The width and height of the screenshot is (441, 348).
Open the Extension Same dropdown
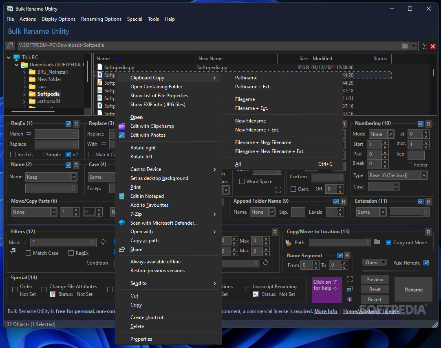(x=383, y=212)
